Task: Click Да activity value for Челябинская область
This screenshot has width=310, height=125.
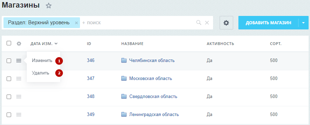Action: coord(210,61)
